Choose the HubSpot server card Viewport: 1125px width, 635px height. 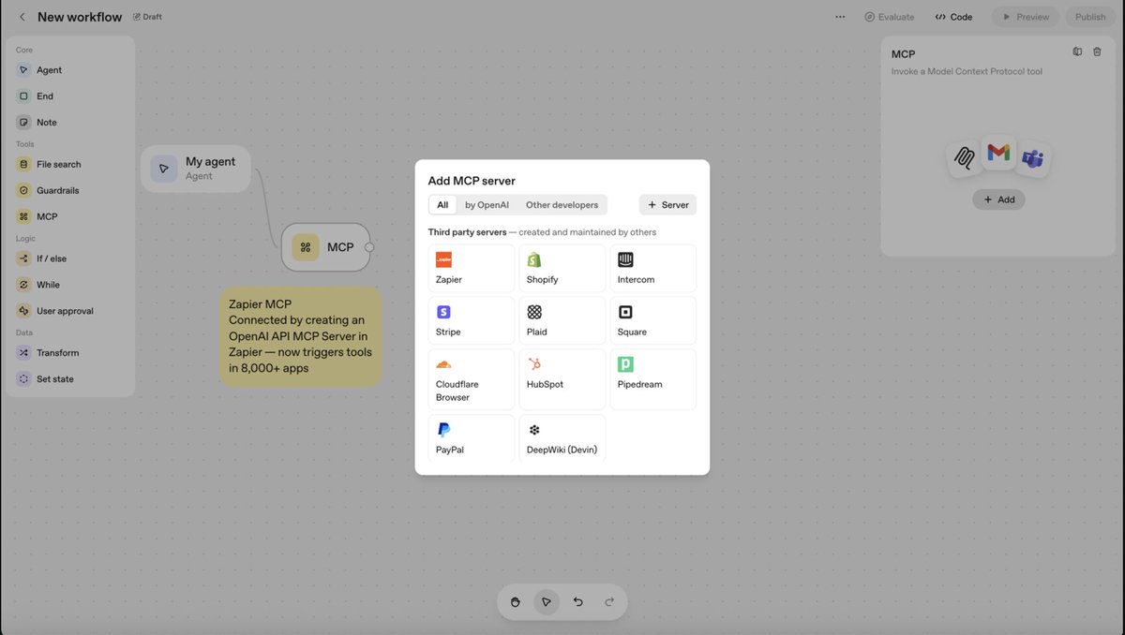[562, 379]
